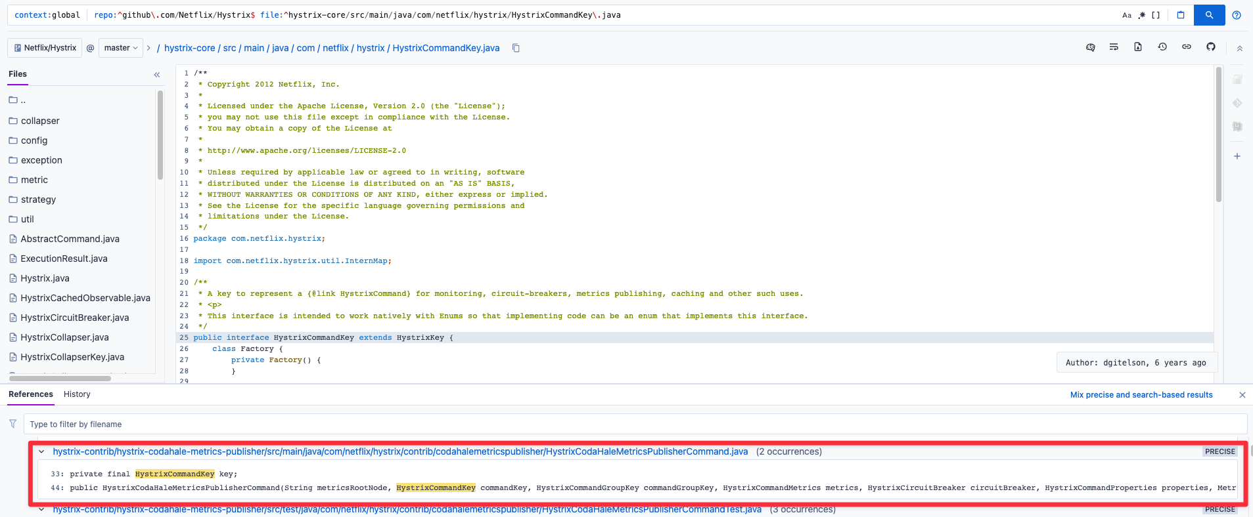Click the Netflix/Hystrix repository button
The image size is (1253, 517).
[45, 48]
